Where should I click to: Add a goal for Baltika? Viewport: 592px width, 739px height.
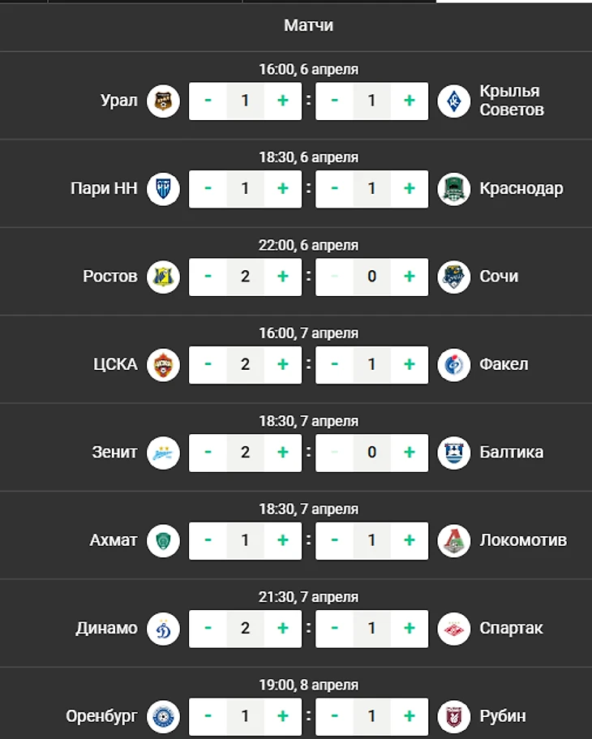[410, 453]
